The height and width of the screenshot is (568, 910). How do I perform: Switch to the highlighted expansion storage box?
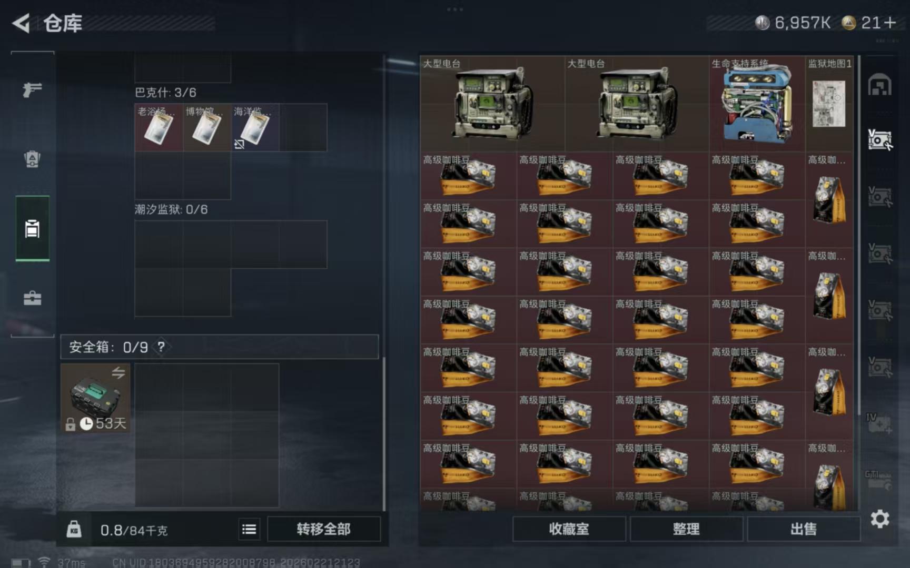click(x=879, y=140)
